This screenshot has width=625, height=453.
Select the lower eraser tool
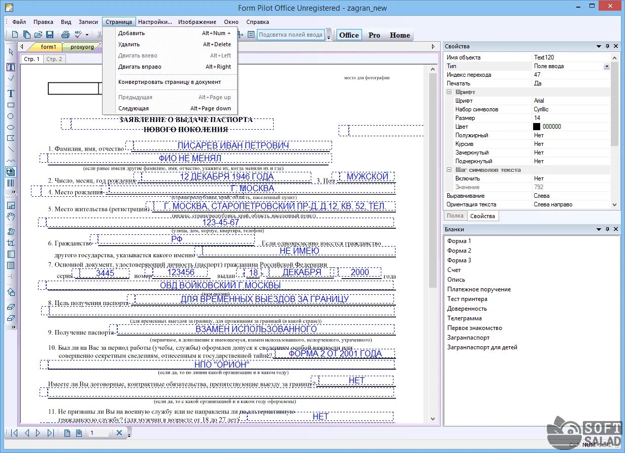click(11, 318)
